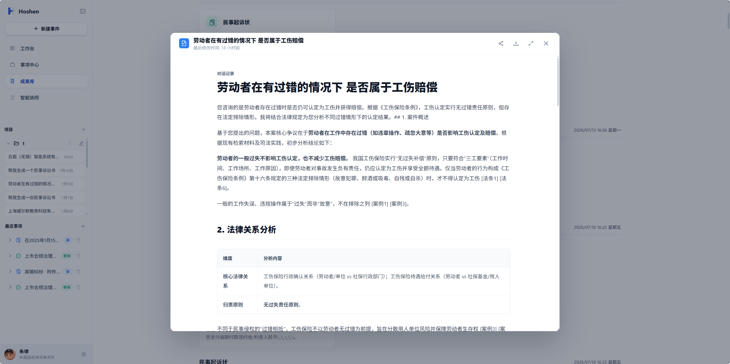Screen dimensions: 730x364
Task: Open 帮我生成一个民事诉讼书 conversation
Action: 45,171
